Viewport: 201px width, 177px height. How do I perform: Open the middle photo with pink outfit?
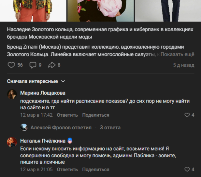(101, 11)
